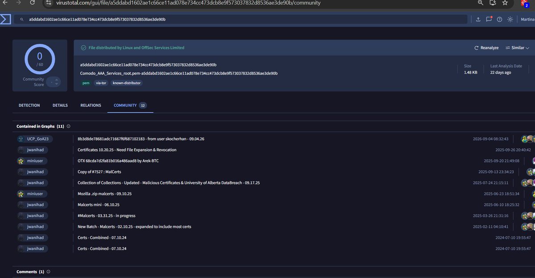Open jwanihad badge on New Batch - Malcerts row
Viewport: 535px width, 278px height.
click(x=33, y=227)
